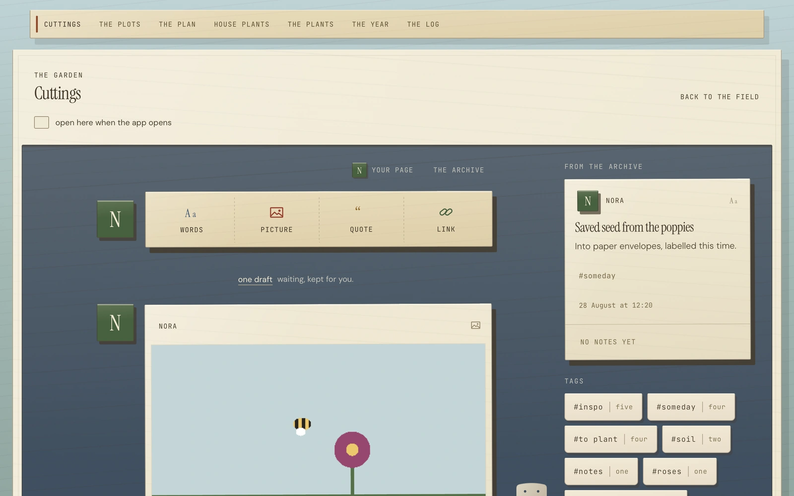Enable open here when the app opens
This screenshot has width=794, height=496.
click(x=42, y=123)
